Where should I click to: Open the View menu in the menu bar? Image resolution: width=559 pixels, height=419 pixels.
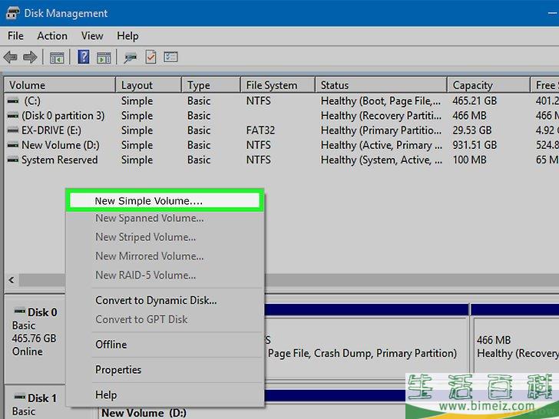(92, 35)
